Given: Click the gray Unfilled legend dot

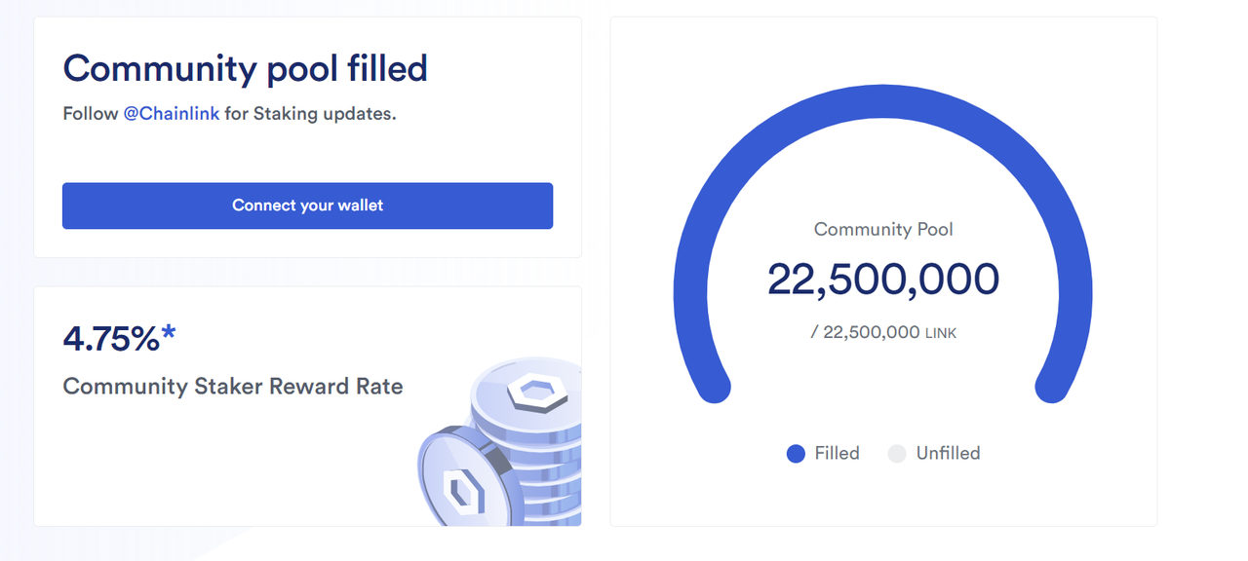Looking at the screenshot, I should (897, 454).
